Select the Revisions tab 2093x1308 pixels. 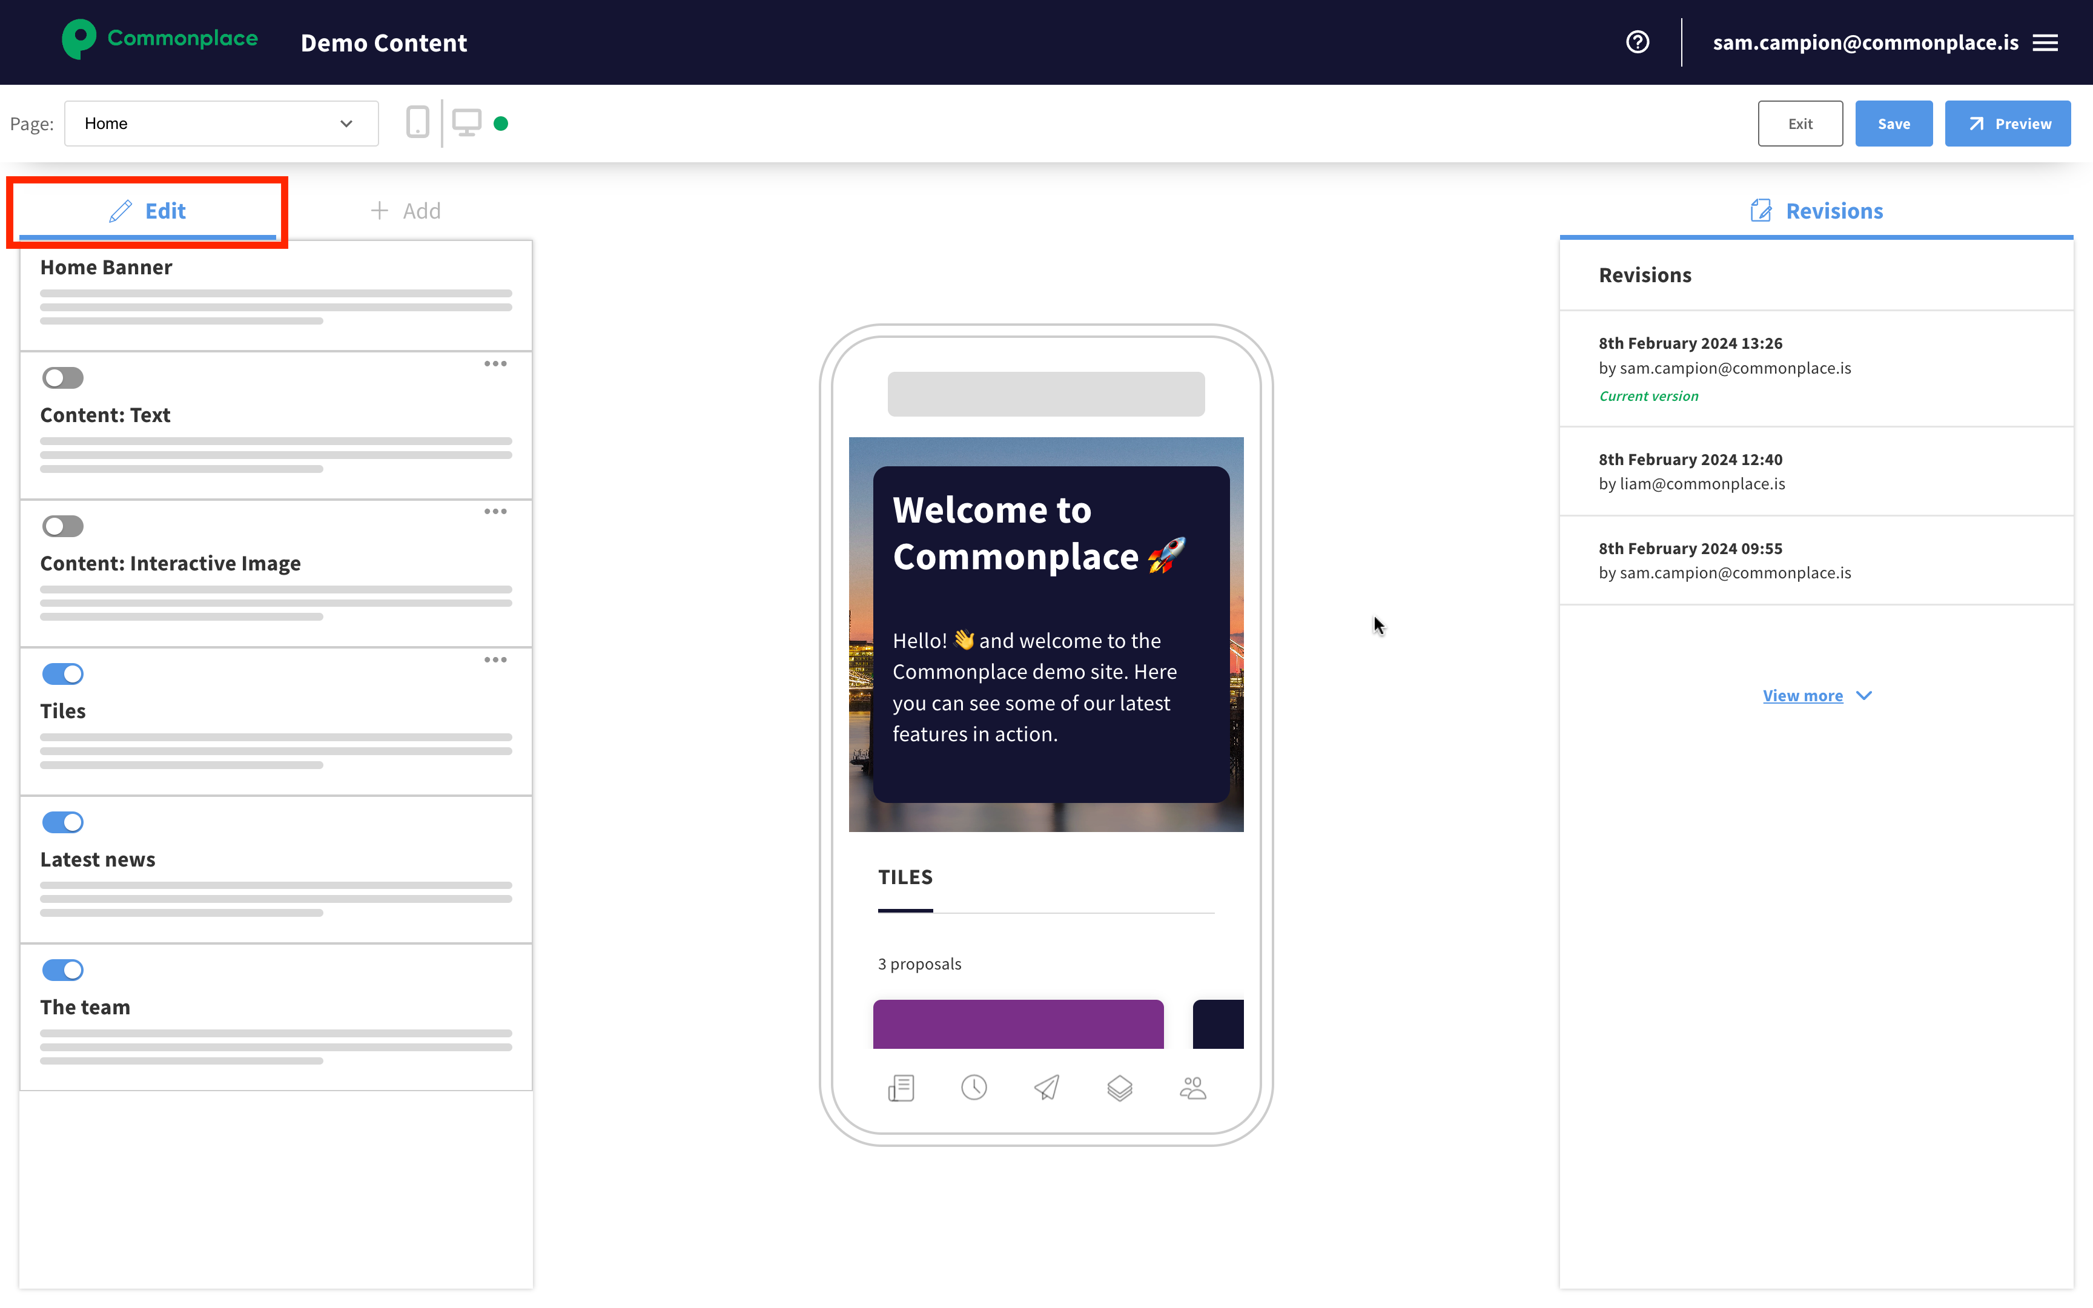tap(1816, 211)
